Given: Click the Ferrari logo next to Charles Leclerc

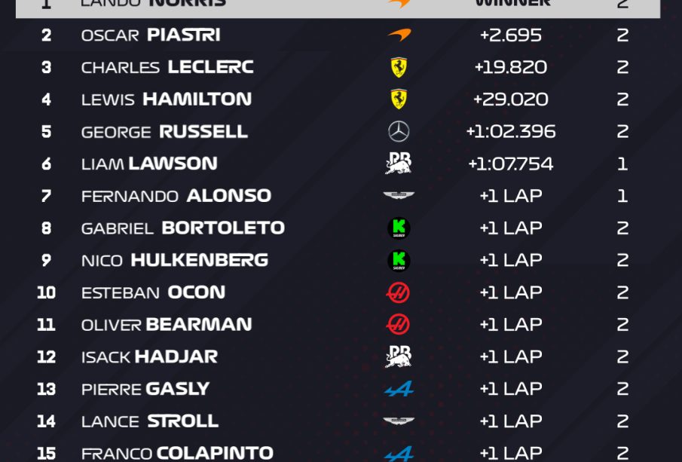Looking at the screenshot, I should [399, 67].
